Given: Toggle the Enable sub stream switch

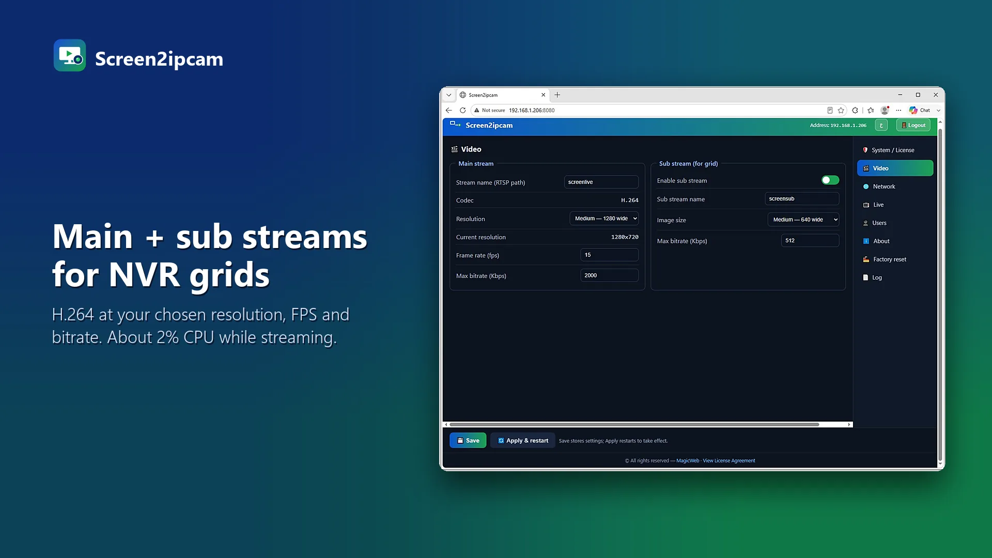Looking at the screenshot, I should click(x=830, y=180).
